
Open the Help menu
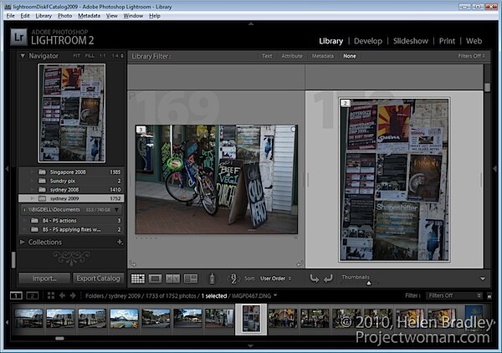(155, 16)
